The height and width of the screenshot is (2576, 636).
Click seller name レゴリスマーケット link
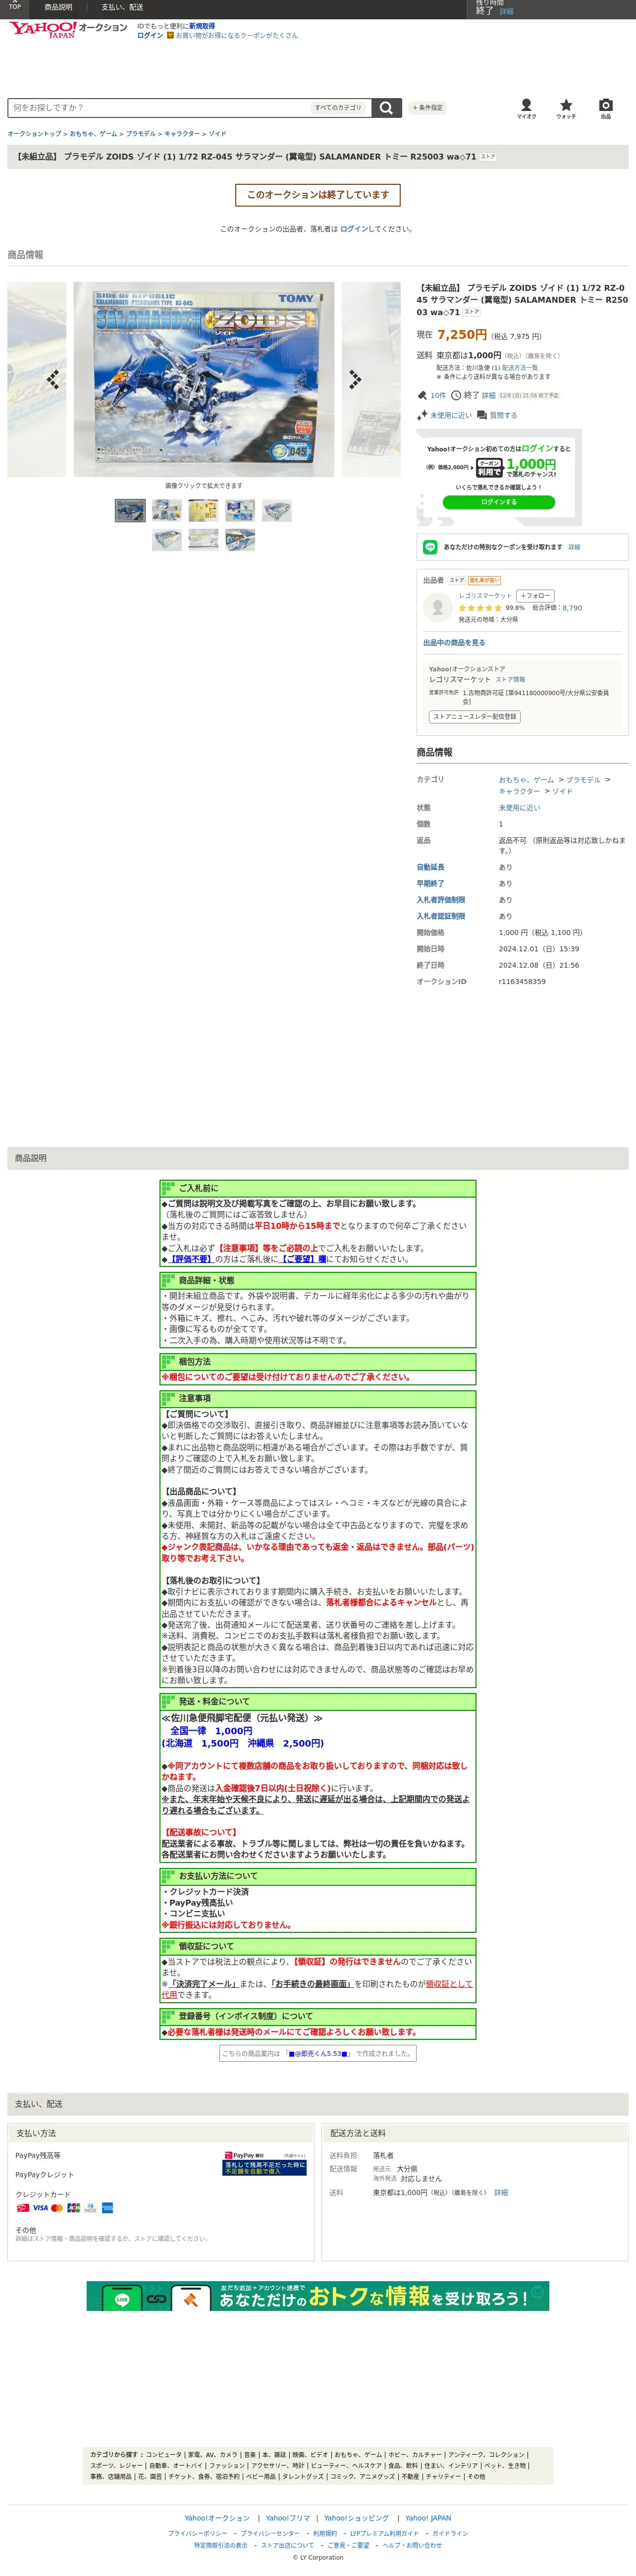click(485, 595)
